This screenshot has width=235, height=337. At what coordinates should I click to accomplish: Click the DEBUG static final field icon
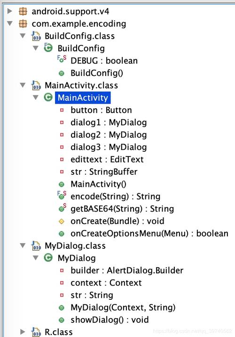[x=62, y=59]
